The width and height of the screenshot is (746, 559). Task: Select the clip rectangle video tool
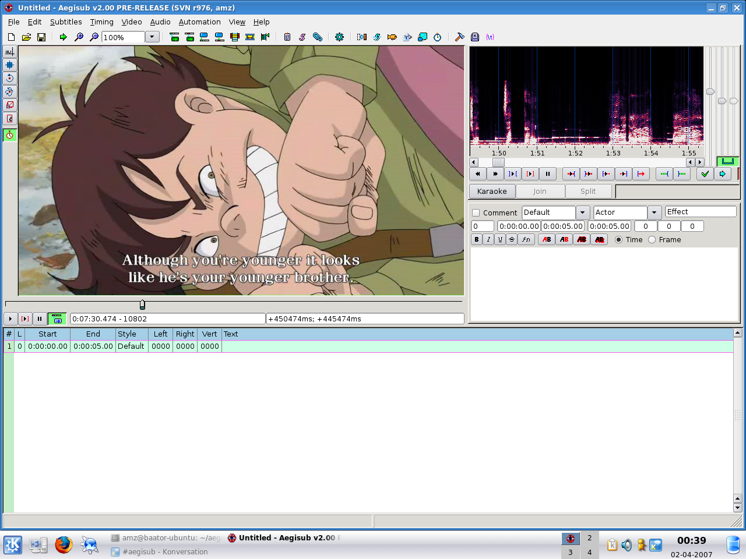pos(9,118)
